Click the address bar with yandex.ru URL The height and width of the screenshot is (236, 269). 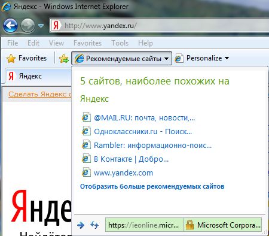pos(160,26)
